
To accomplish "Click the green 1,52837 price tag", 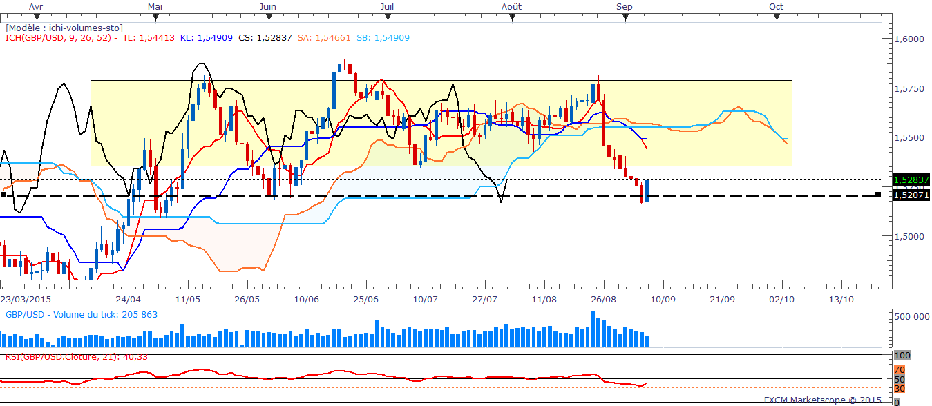I will [x=911, y=179].
